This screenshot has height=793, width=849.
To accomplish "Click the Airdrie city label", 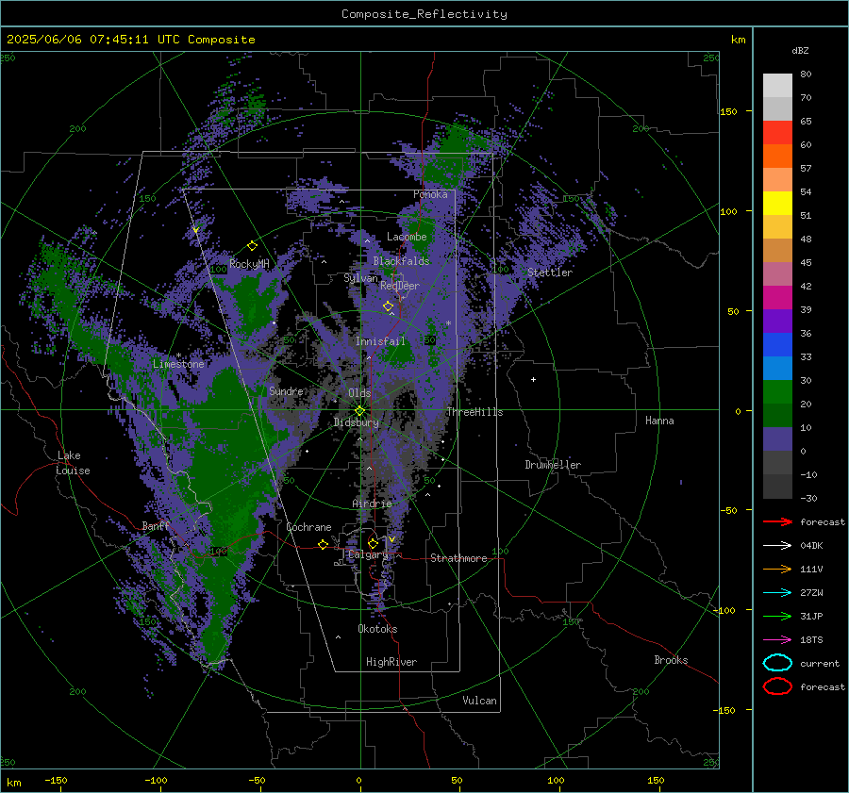I will 372,504.
